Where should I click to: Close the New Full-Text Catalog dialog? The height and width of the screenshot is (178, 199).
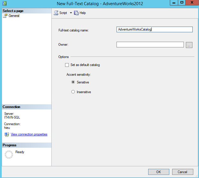pos(192,3)
